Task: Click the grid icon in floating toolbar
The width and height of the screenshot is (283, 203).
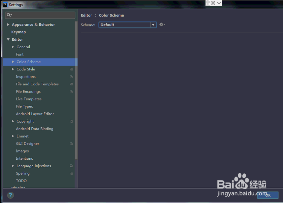Action: coord(208,3)
